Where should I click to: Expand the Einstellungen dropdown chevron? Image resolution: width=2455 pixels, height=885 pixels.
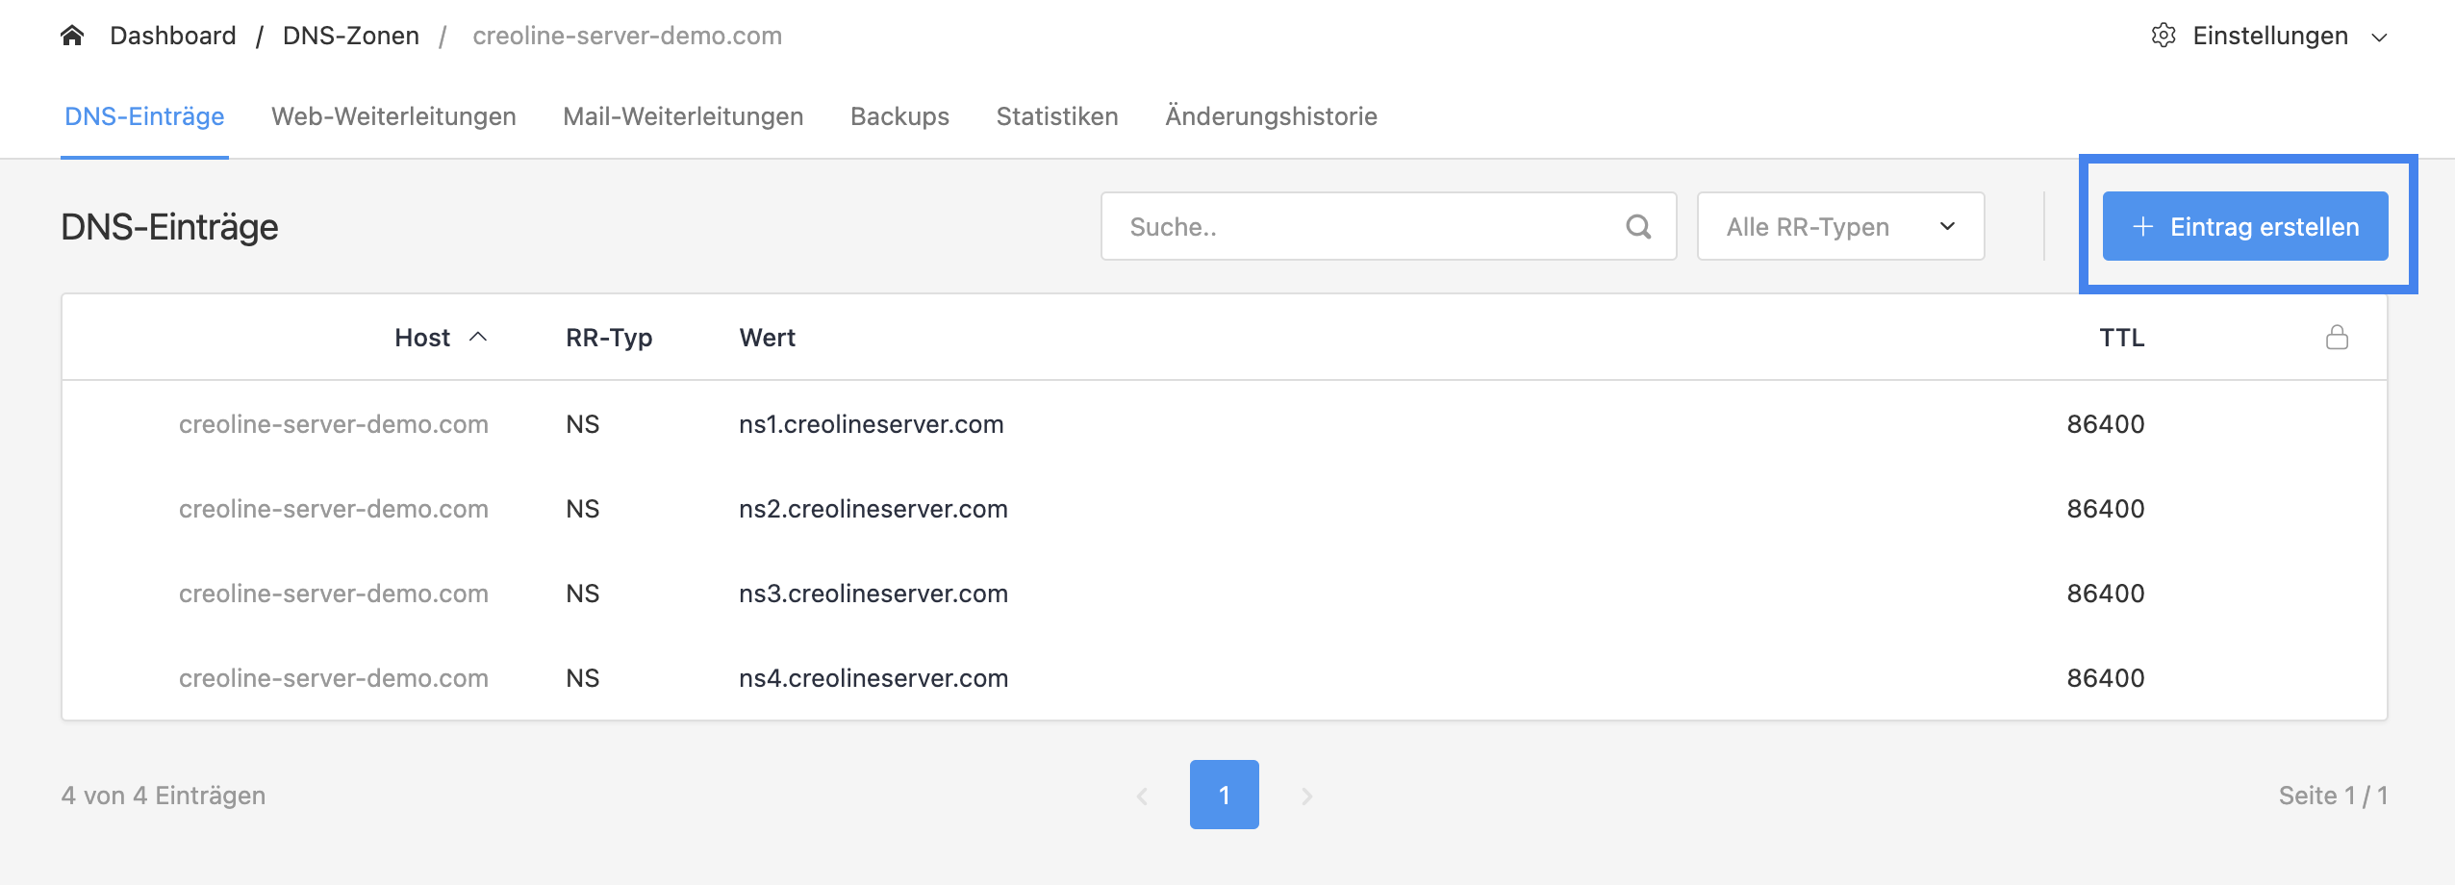tap(2379, 38)
